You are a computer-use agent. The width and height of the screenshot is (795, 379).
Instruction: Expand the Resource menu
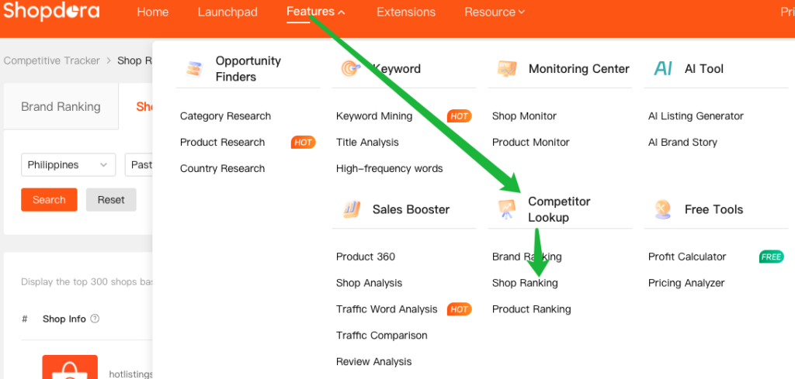(x=495, y=12)
